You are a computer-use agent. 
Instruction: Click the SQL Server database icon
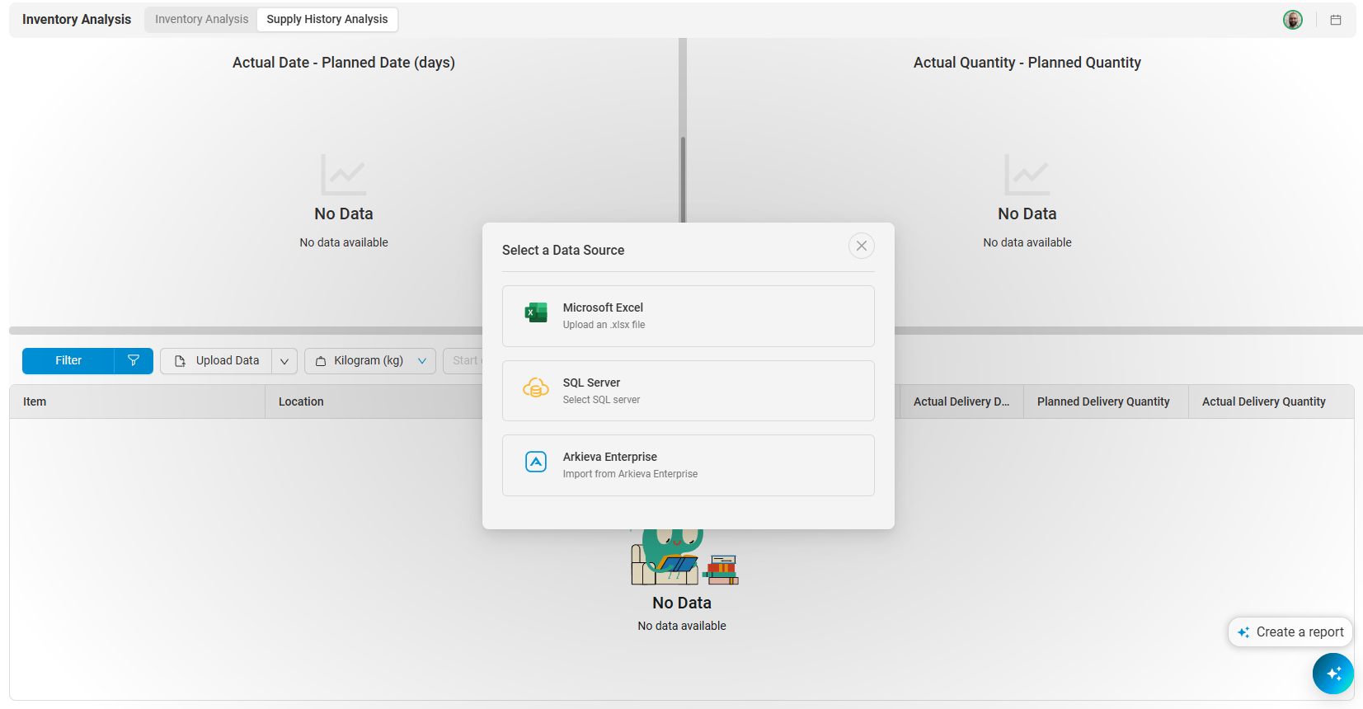point(536,387)
